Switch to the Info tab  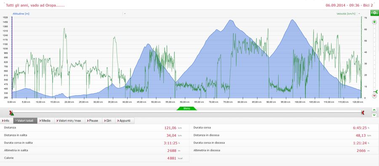click(6, 121)
